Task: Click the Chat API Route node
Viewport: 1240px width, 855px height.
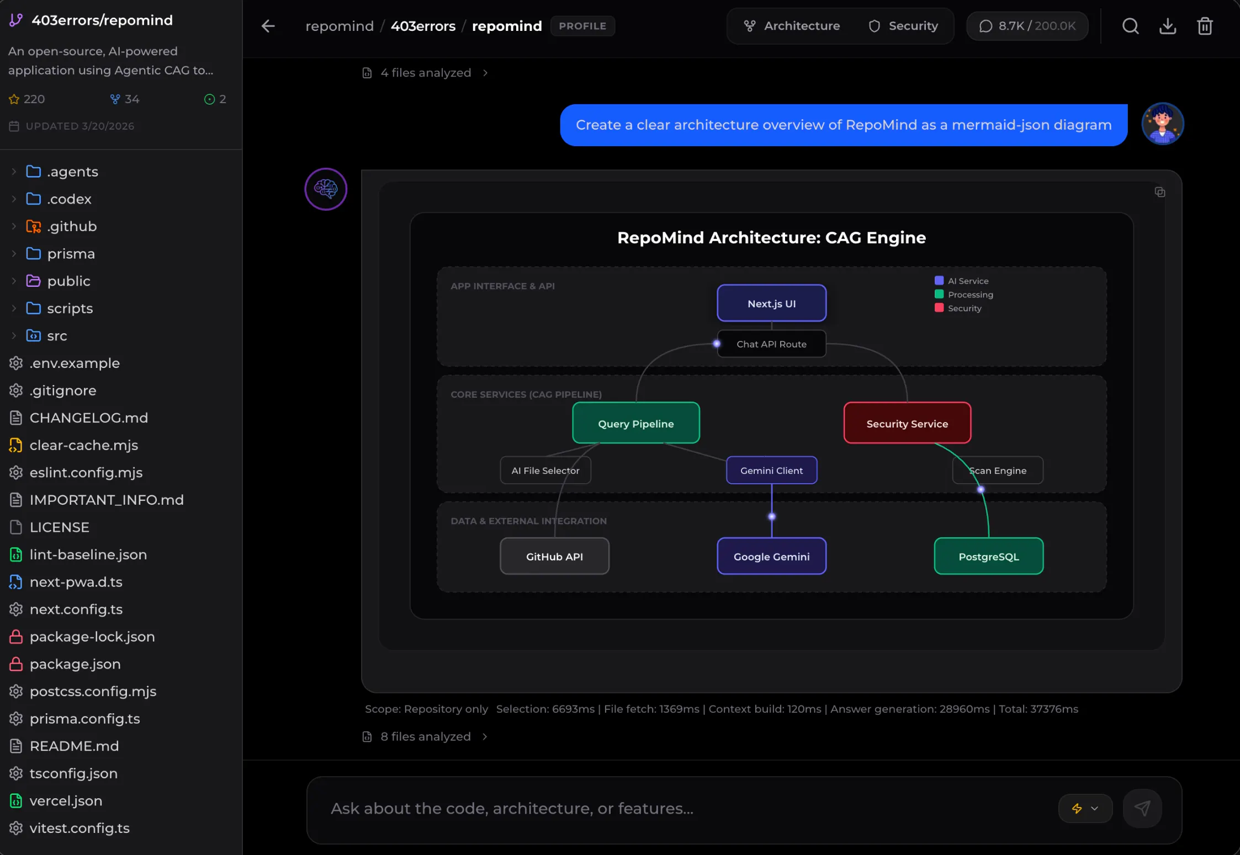Action: (771, 344)
